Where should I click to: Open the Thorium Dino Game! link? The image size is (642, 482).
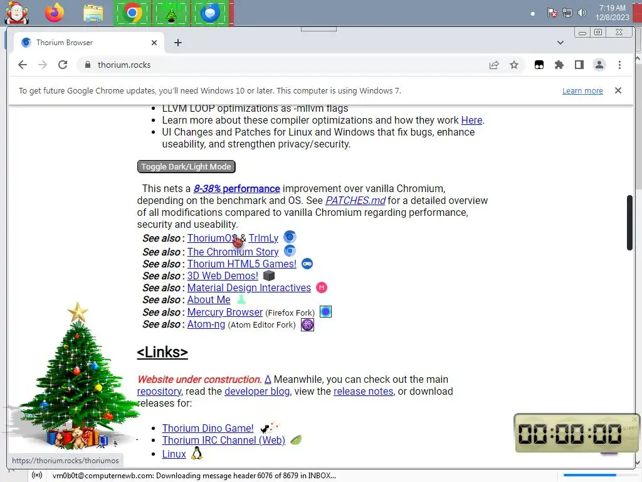click(208, 428)
